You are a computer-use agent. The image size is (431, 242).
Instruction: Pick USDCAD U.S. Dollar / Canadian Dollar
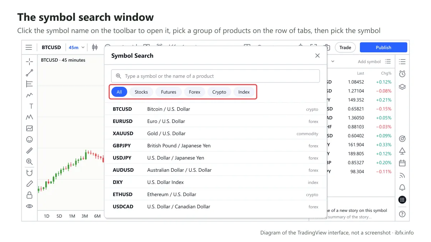pos(215,207)
